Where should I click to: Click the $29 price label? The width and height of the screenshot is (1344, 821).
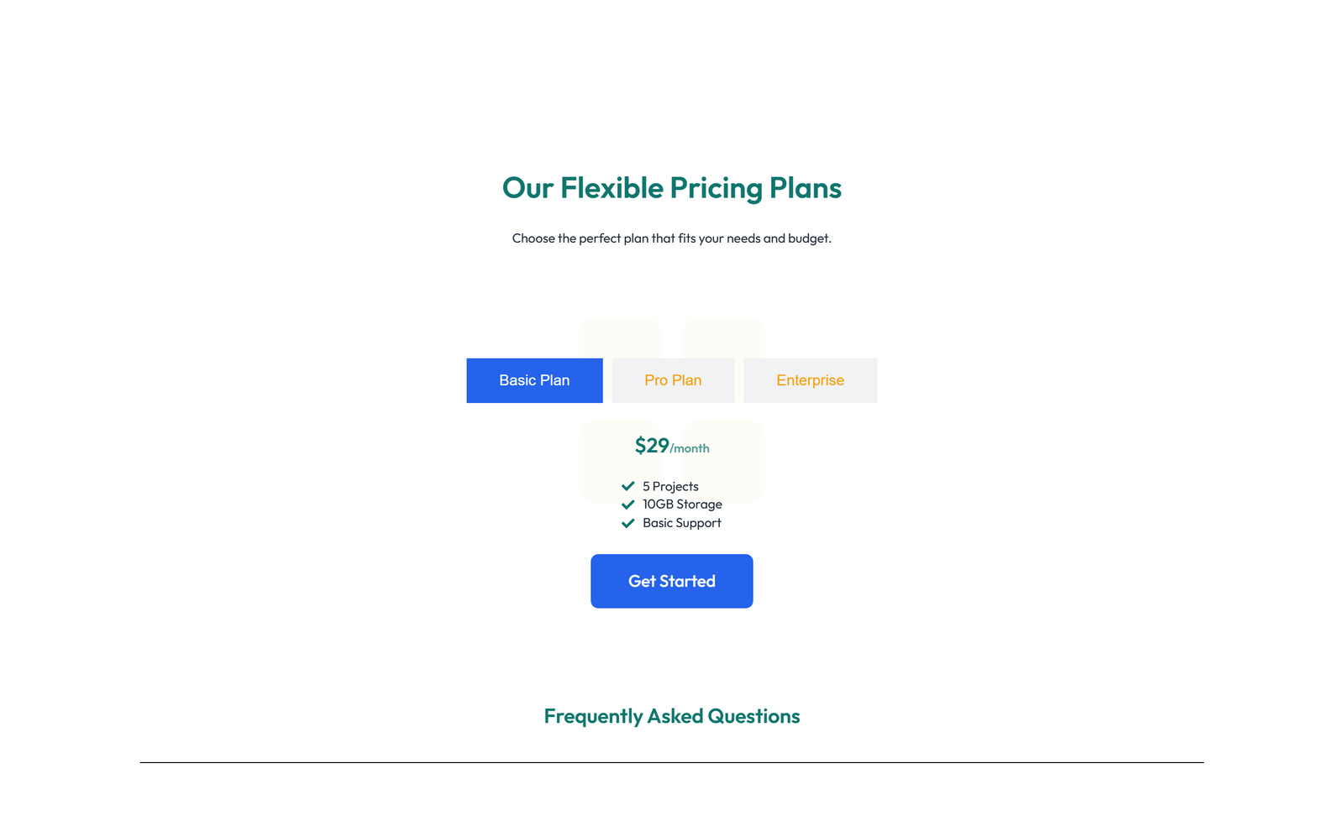click(x=650, y=445)
